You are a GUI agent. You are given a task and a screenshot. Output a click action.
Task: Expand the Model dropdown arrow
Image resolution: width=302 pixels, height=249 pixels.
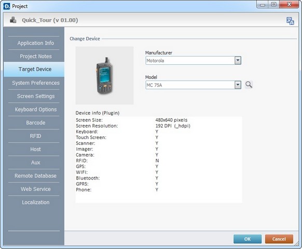[238, 85]
